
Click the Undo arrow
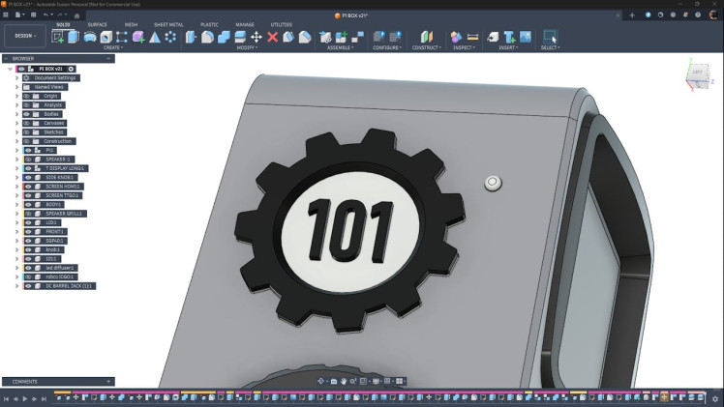point(45,15)
